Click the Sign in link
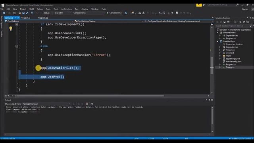 [245, 9]
